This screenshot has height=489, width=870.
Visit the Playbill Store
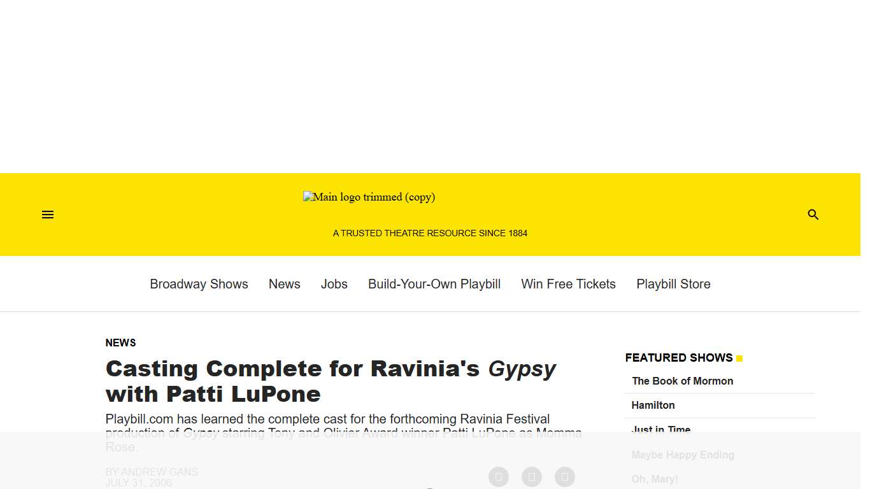tap(673, 284)
